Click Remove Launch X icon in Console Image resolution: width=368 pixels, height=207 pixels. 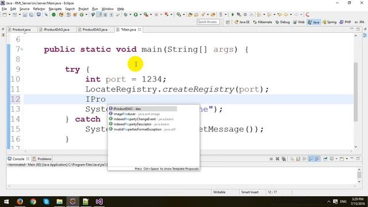pyautogui.click(x=277, y=159)
